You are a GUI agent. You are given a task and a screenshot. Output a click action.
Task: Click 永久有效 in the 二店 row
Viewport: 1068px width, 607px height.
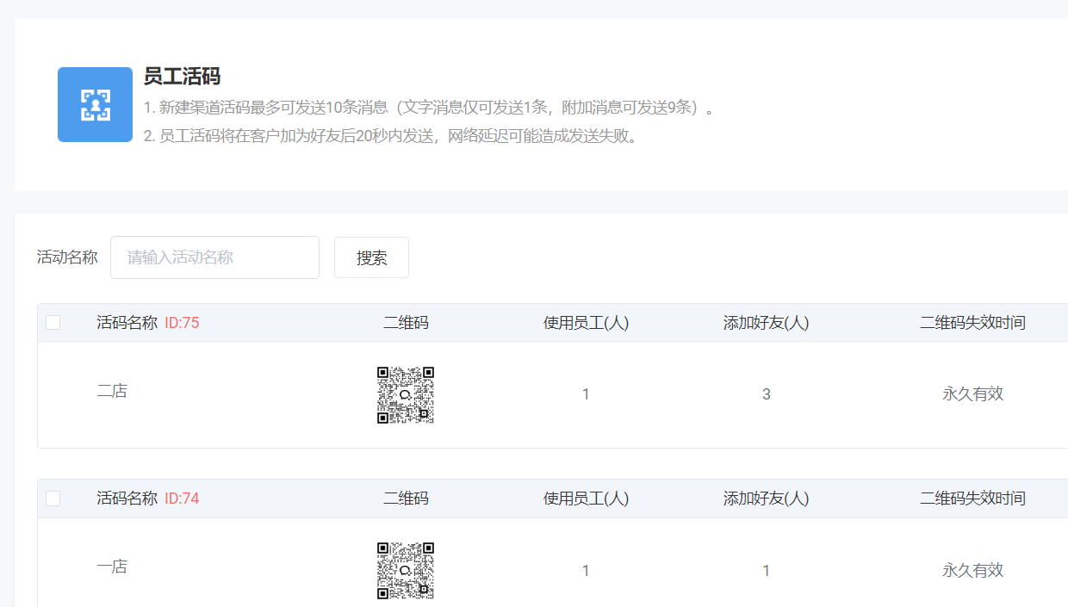pos(972,394)
